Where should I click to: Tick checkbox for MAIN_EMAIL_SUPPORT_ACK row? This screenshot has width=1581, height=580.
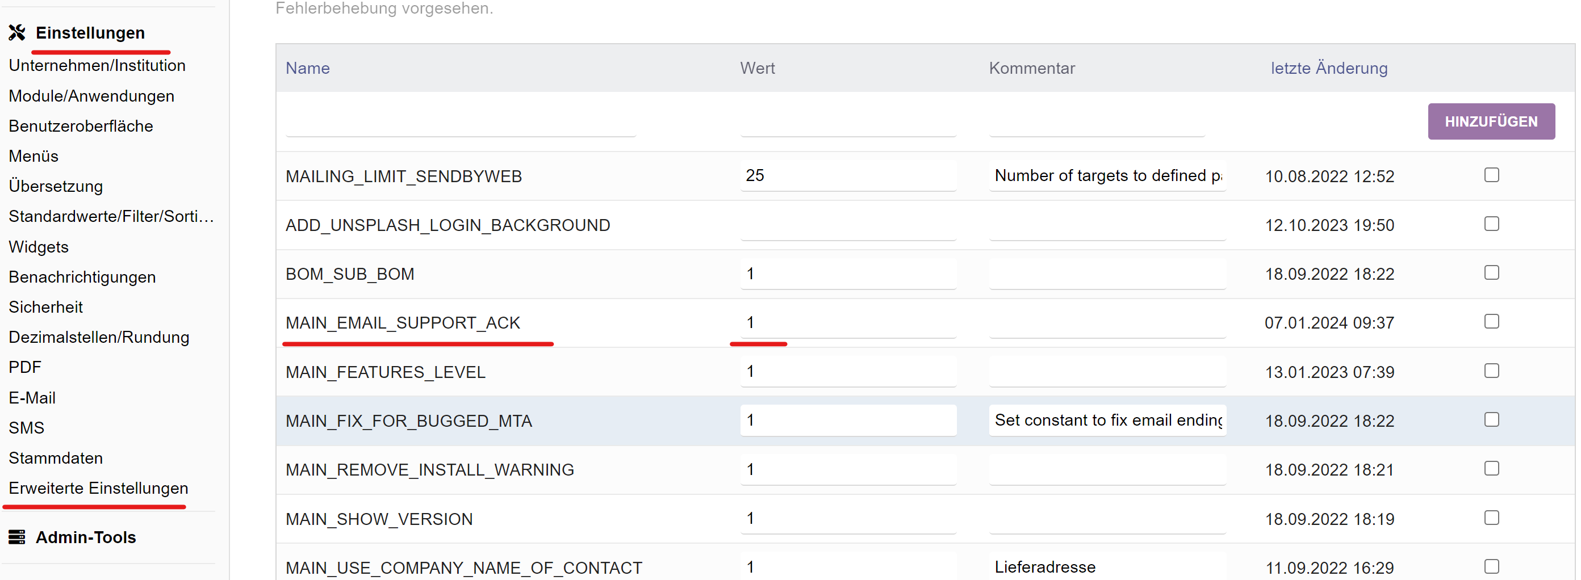(1491, 322)
